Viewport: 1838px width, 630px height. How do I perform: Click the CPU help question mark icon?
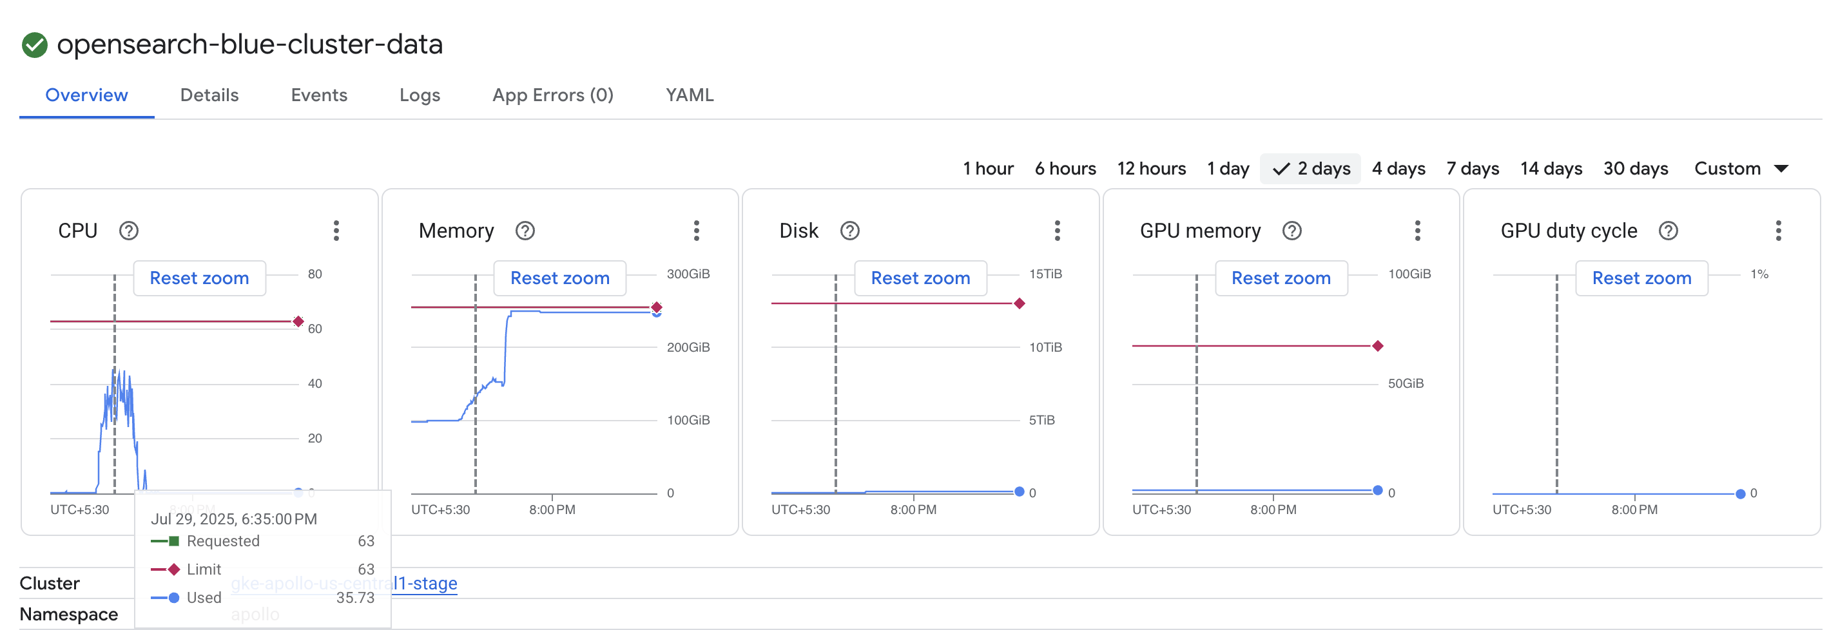pos(128,231)
